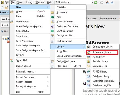Create a new Project...
The image size is (120, 95).
pyautogui.click(x=68, y=7)
